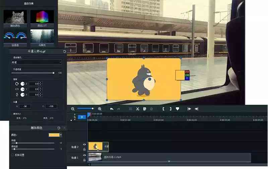
Task: Set the softness slider at 5
Action: 14,149
